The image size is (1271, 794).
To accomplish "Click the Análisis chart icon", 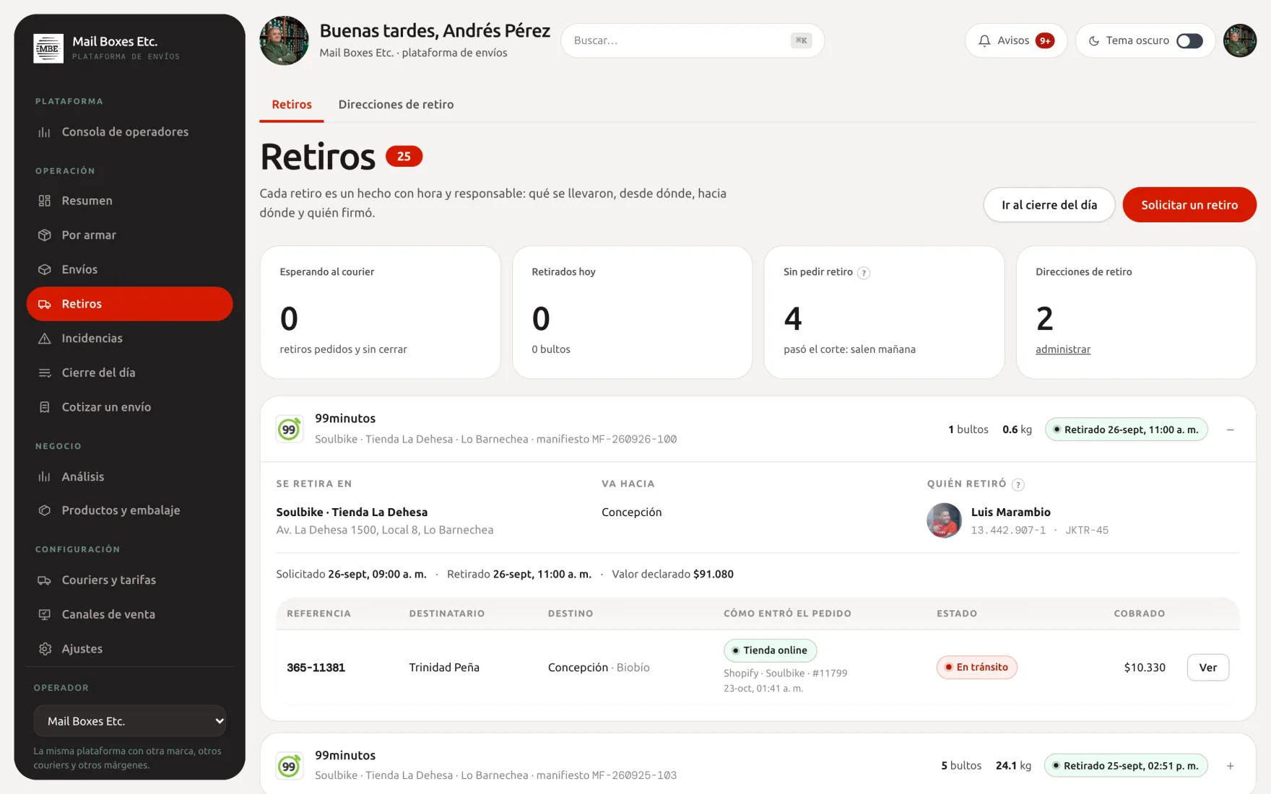I will [x=45, y=477].
